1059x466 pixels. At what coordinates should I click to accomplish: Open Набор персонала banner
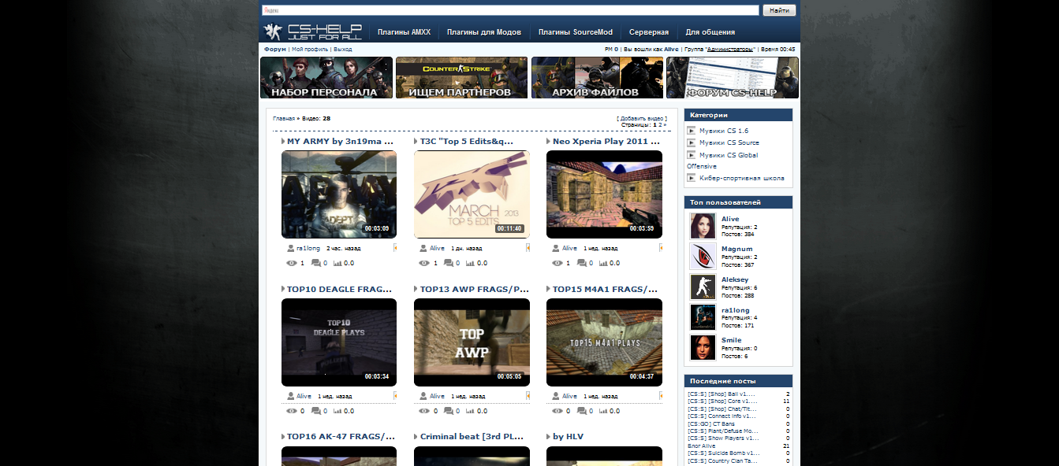(x=326, y=78)
